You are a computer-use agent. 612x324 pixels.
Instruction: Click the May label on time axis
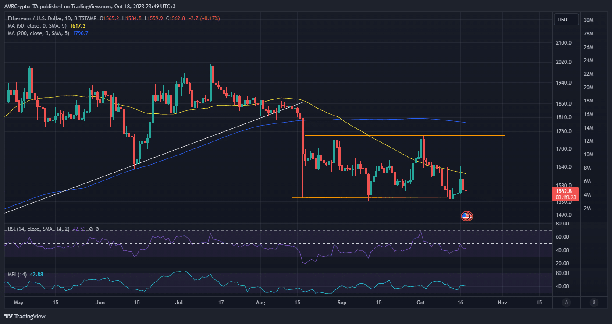18,302
